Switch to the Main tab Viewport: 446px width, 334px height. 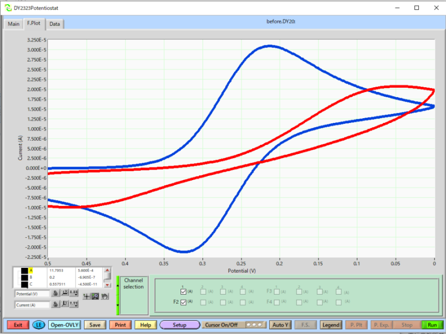[14, 24]
